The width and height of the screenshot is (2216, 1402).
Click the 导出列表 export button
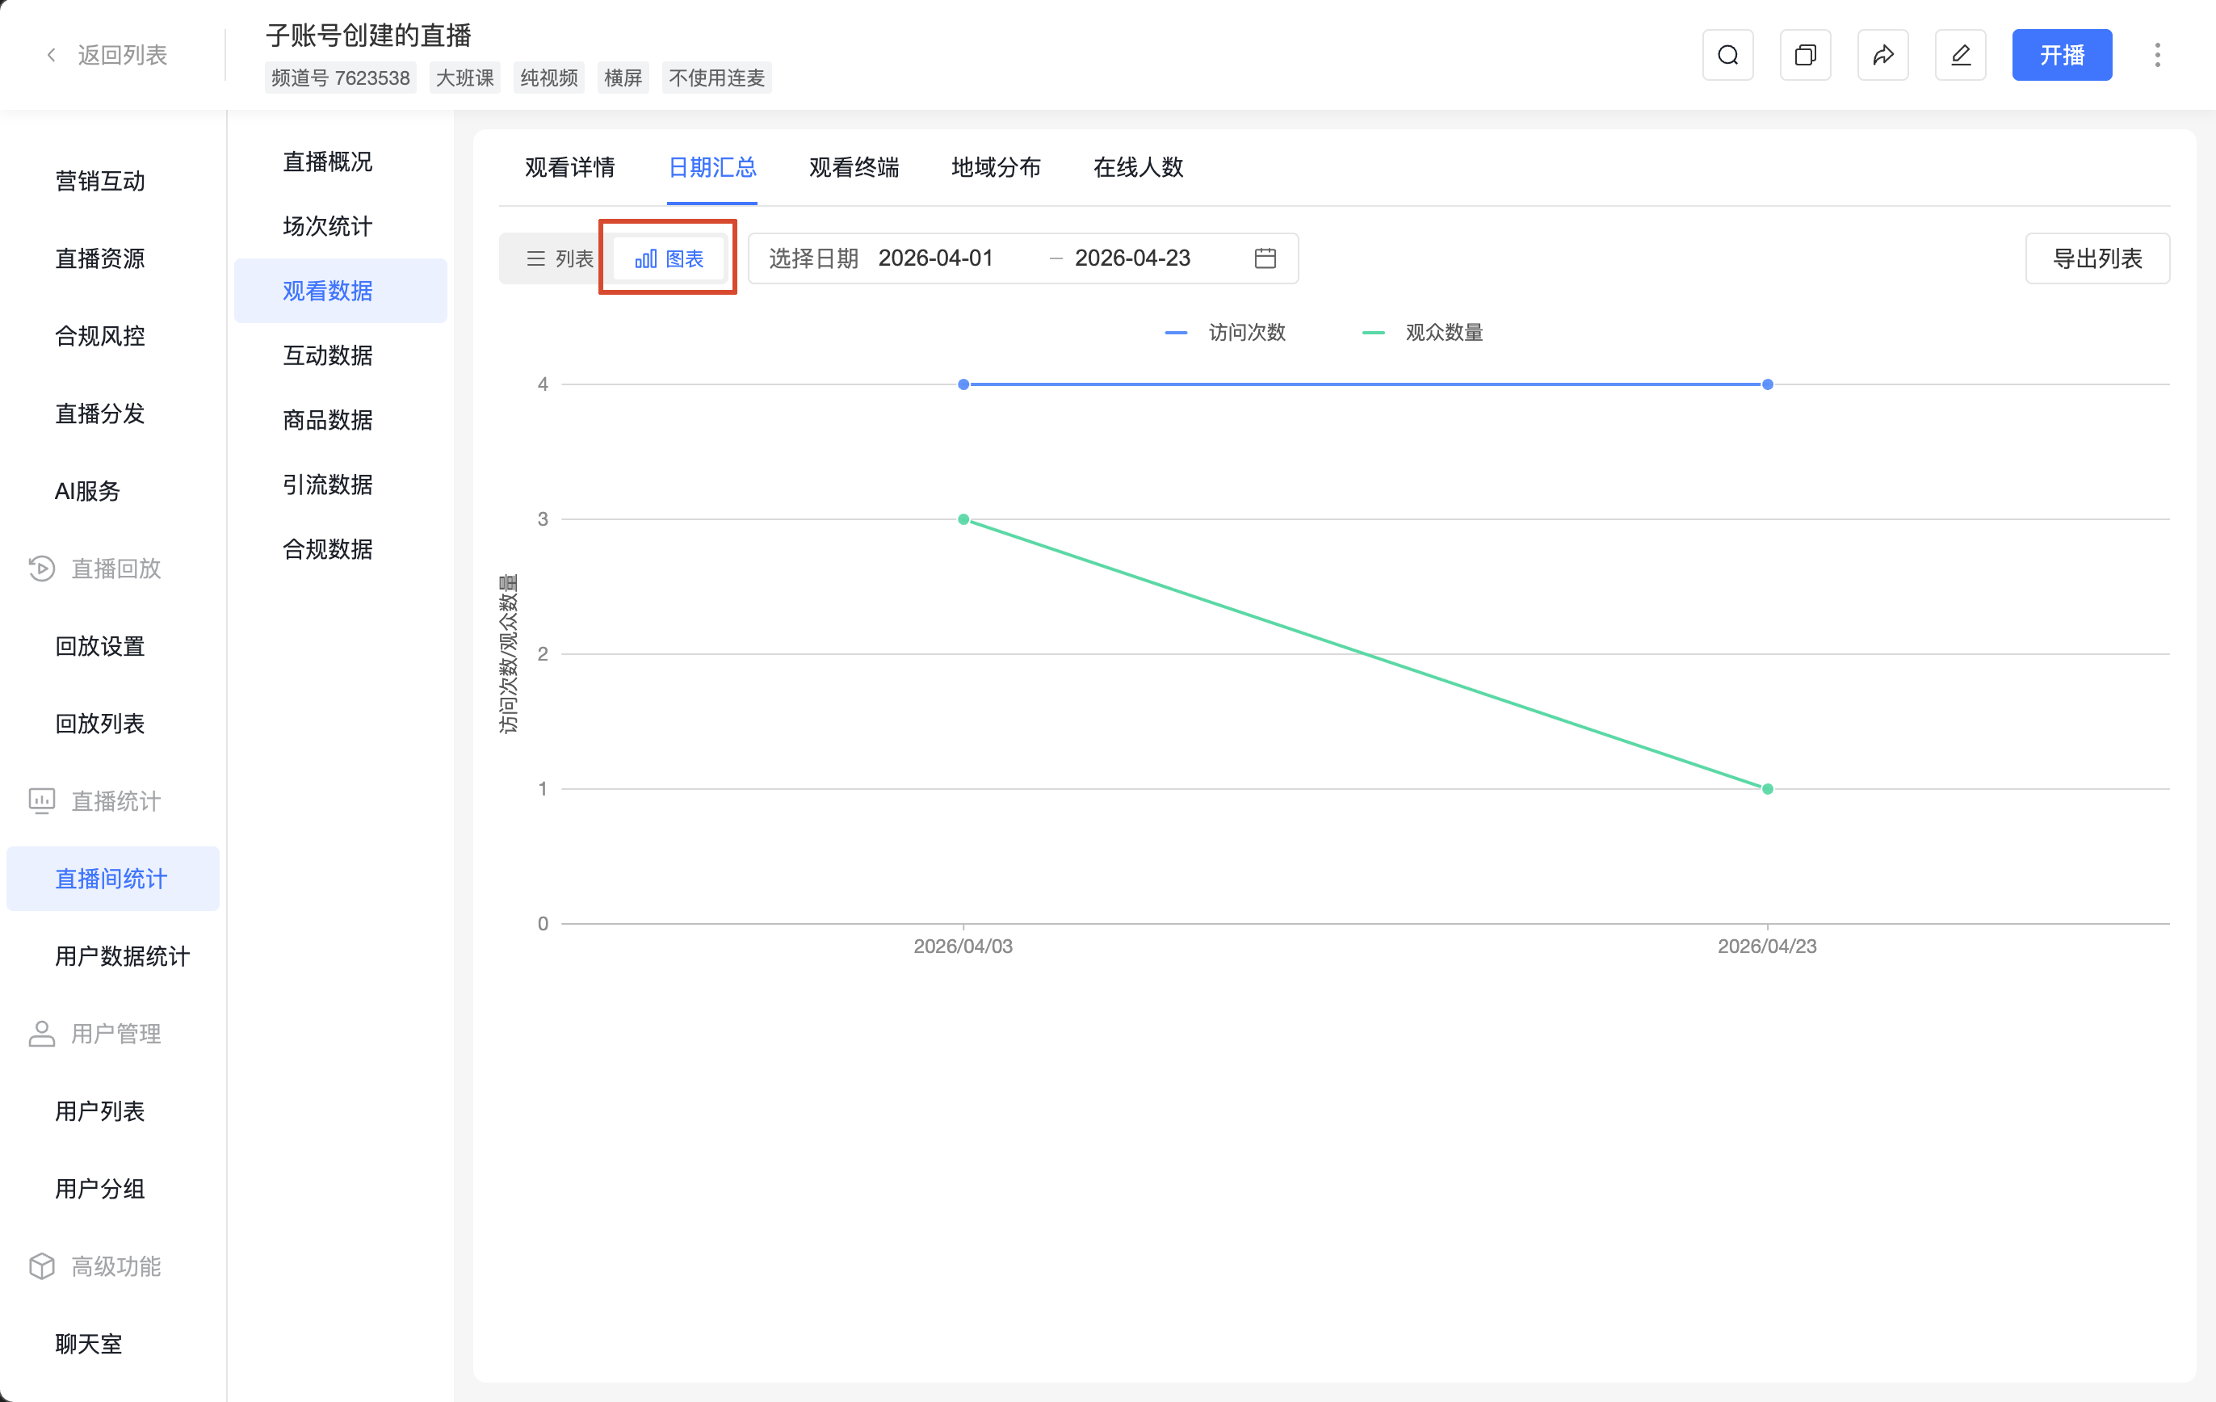(x=2097, y=258)
